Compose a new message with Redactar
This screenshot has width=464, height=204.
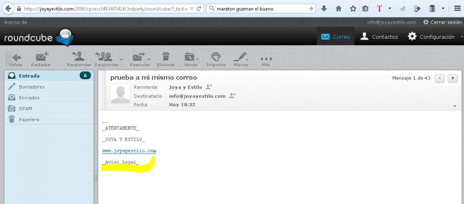(x=41, y=59)
